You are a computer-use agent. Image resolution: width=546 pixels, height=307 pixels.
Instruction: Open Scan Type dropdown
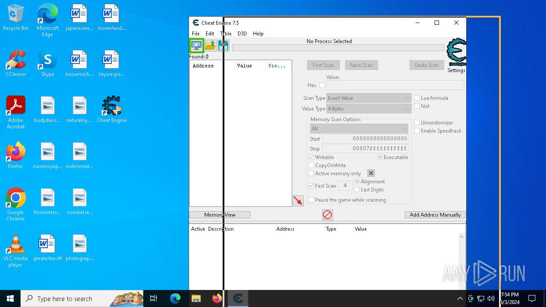pyautogui.click(x=369, y=98)
